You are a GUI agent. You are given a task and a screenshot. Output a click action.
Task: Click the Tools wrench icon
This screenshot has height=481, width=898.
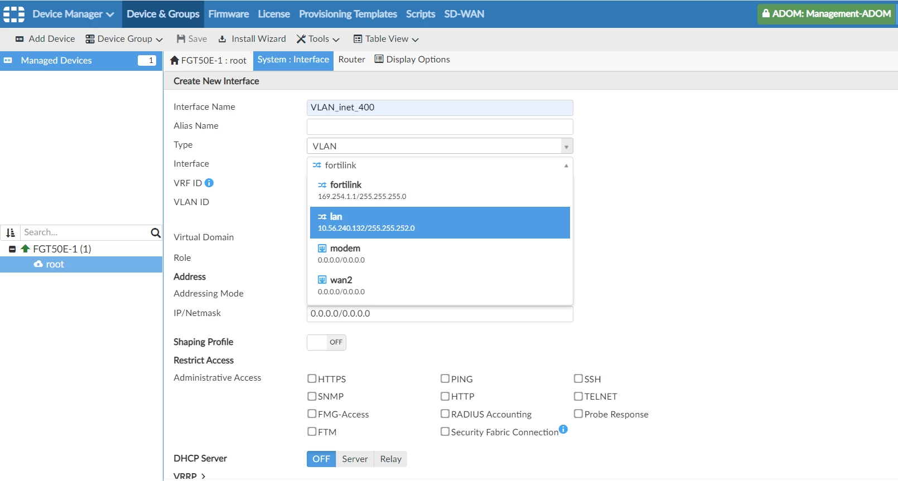(x=301, y=39)
